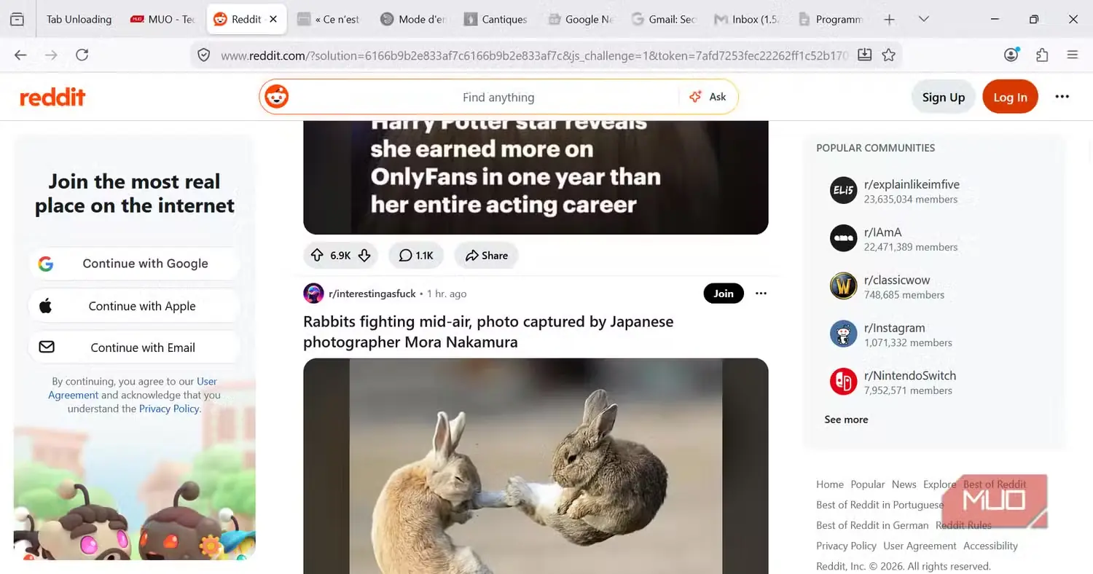Image resolution: width=1093 pixels, height=574 pixels.
Task: Click the Log In button
Action: (1010, 97)
